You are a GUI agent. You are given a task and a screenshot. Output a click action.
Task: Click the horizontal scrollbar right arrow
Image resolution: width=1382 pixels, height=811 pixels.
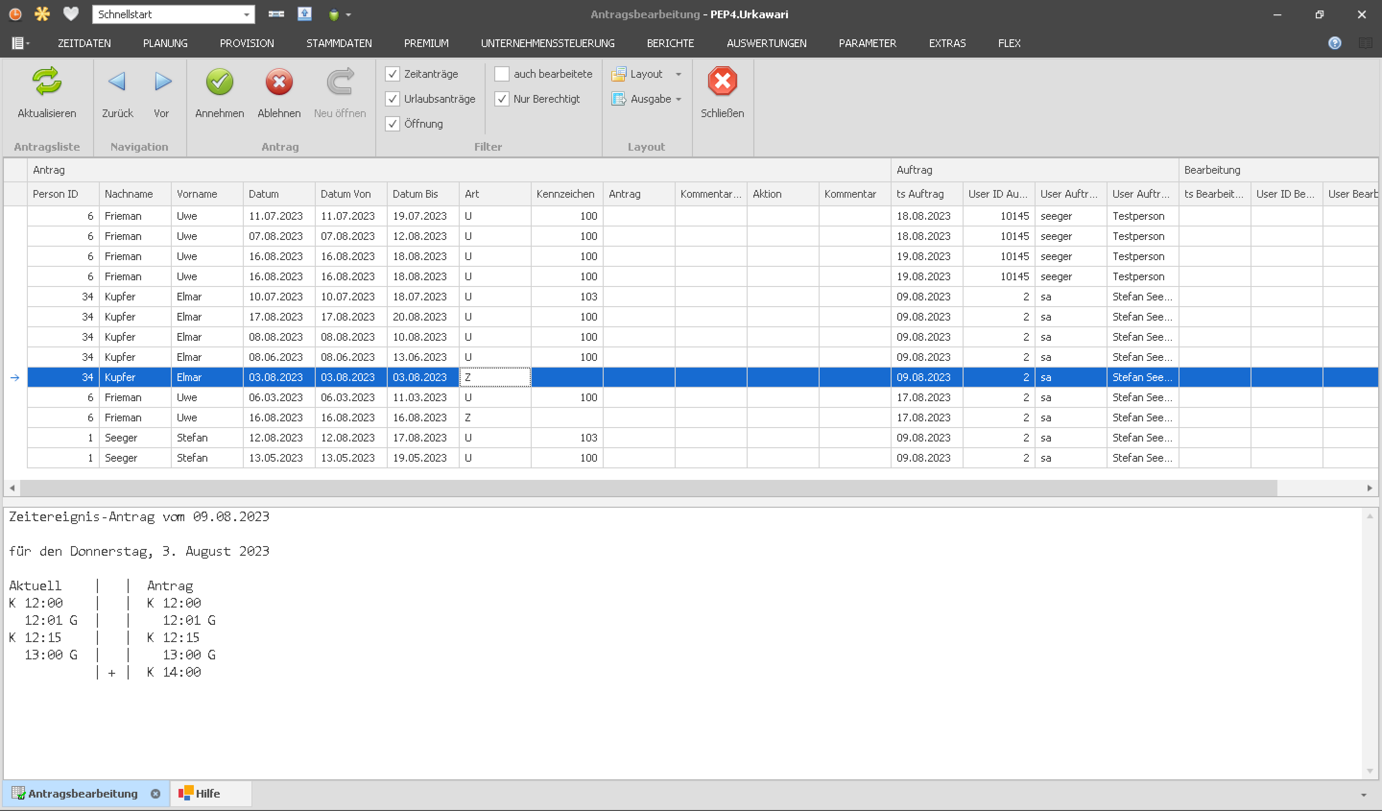point(1370,488)
